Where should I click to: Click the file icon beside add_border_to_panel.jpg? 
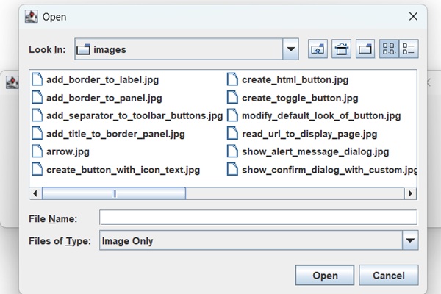(37, 97)
